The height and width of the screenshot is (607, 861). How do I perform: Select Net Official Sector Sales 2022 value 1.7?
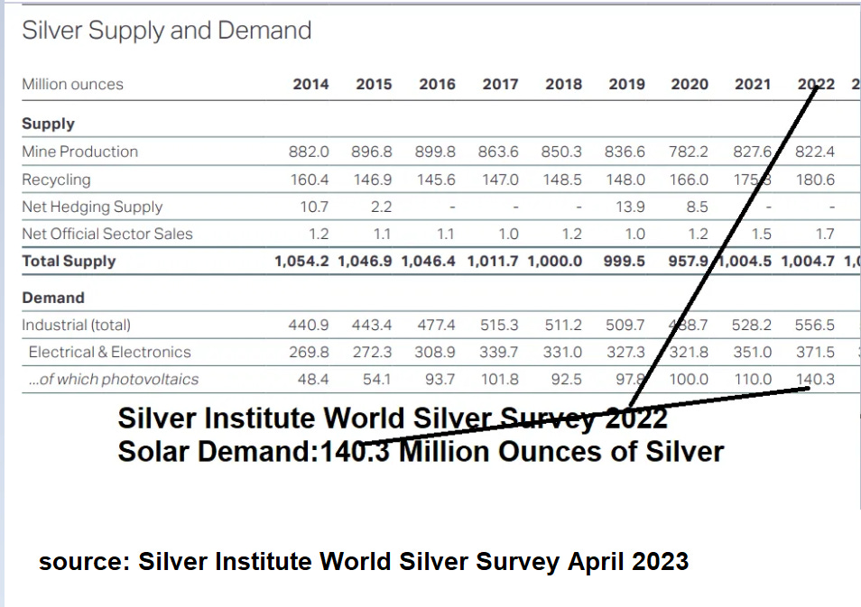tap(825, 235)
